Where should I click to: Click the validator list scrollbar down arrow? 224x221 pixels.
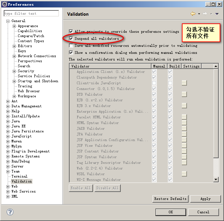[x=216, y=180]
